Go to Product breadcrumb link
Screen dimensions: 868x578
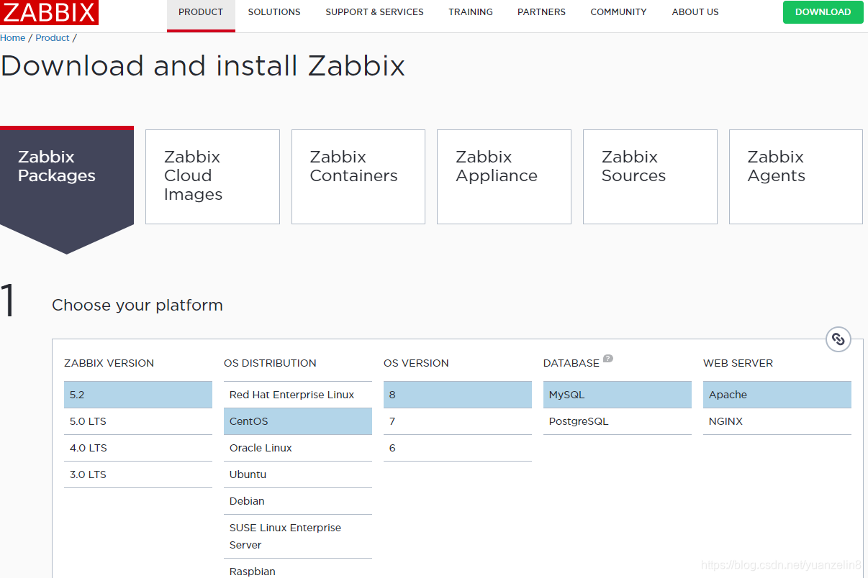[x=53, y=38]
